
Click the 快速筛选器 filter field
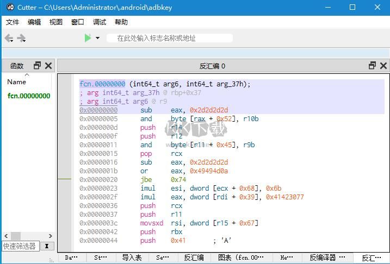(21, 246)
